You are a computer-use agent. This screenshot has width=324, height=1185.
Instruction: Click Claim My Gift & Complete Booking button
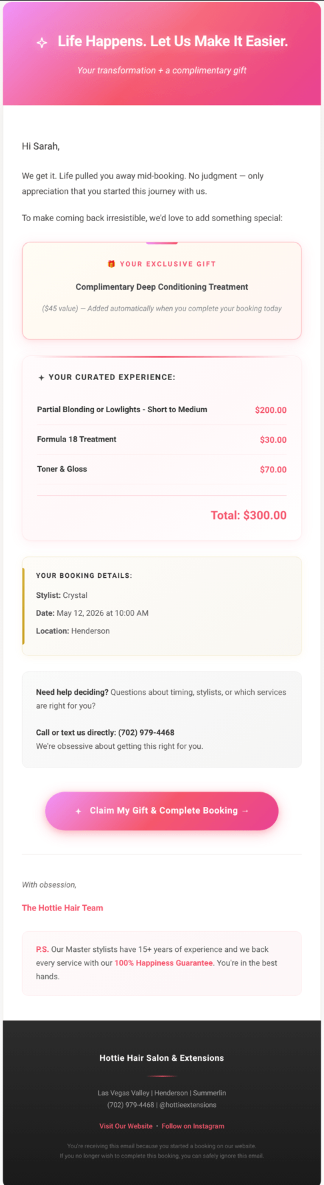click(162, 811)
